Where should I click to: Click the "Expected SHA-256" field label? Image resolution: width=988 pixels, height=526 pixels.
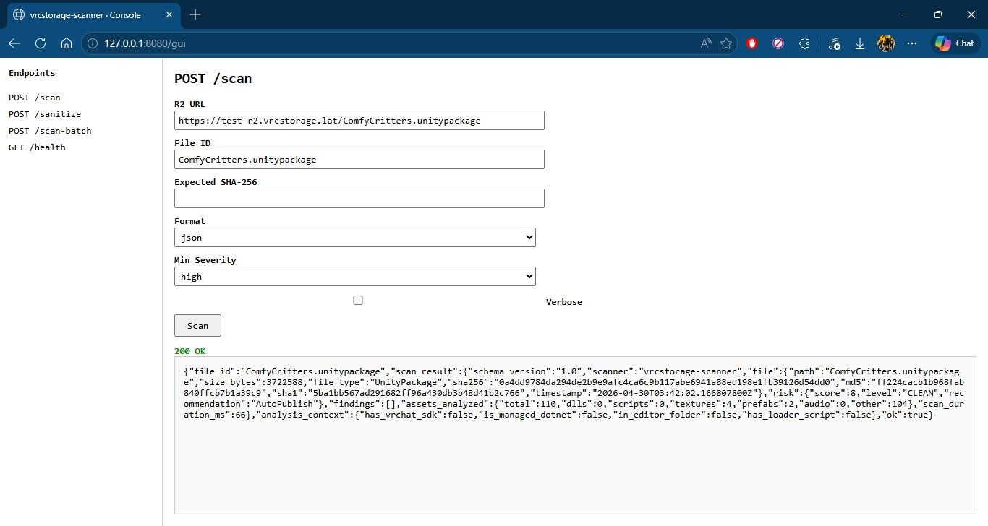coord(216,182)
